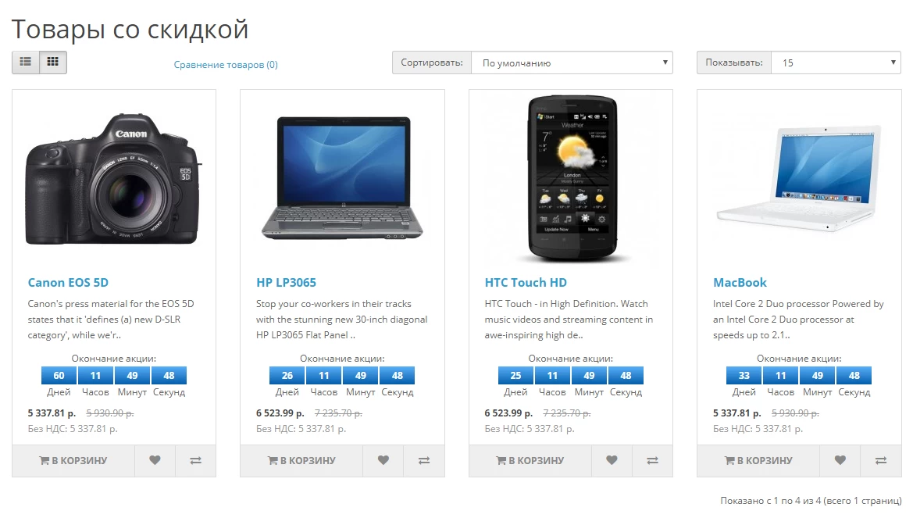Add MacBook to wishlist heart
The width and height of the screenshot is (913, 518).
pyautogui.click(x=840, y=460)
